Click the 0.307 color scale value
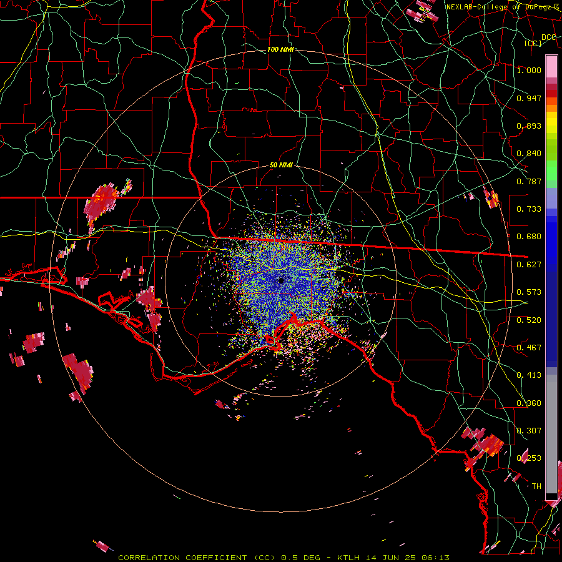The image size is (562, 562). (x=529, y=431)
